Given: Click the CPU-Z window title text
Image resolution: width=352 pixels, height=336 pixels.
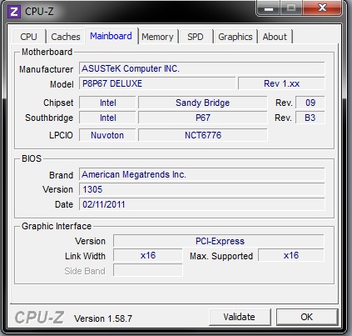Looking at the screenshot, I should pyautogui.click(x=39, y=12).
